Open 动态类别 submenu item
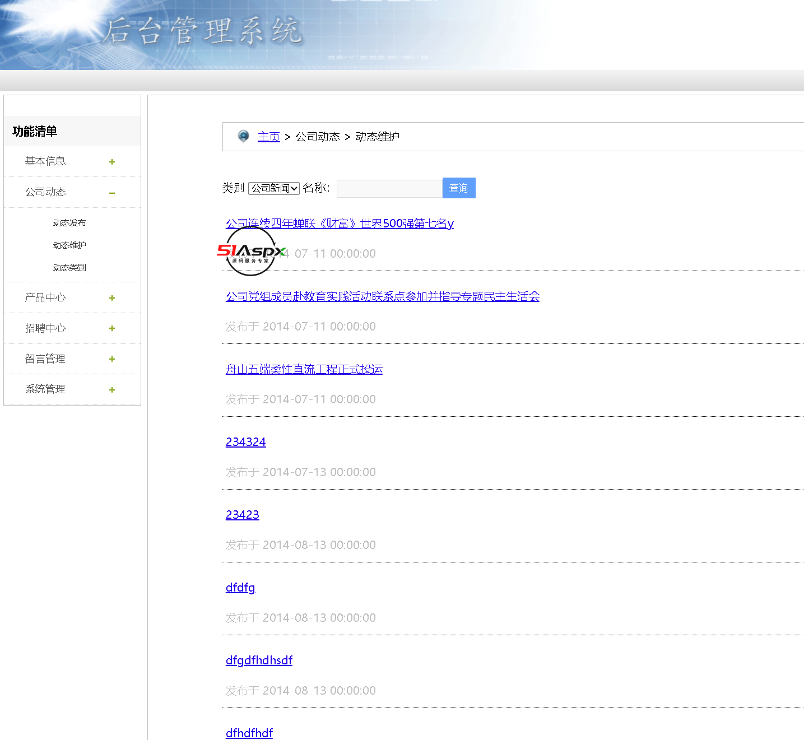This screenshot has height=740, width=804. (69, 268)
